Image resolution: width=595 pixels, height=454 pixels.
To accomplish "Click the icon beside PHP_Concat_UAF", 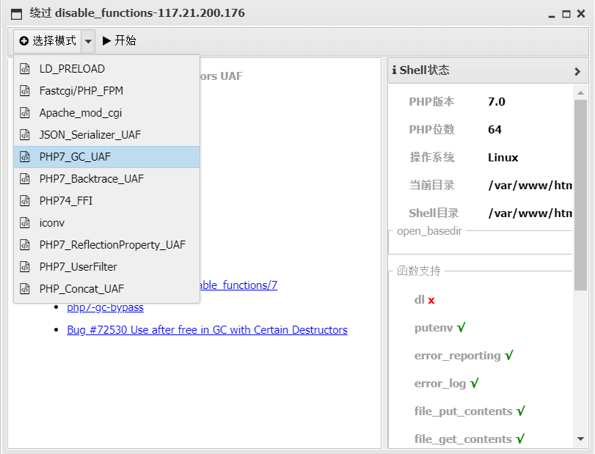I will click(x=25, y=289).
